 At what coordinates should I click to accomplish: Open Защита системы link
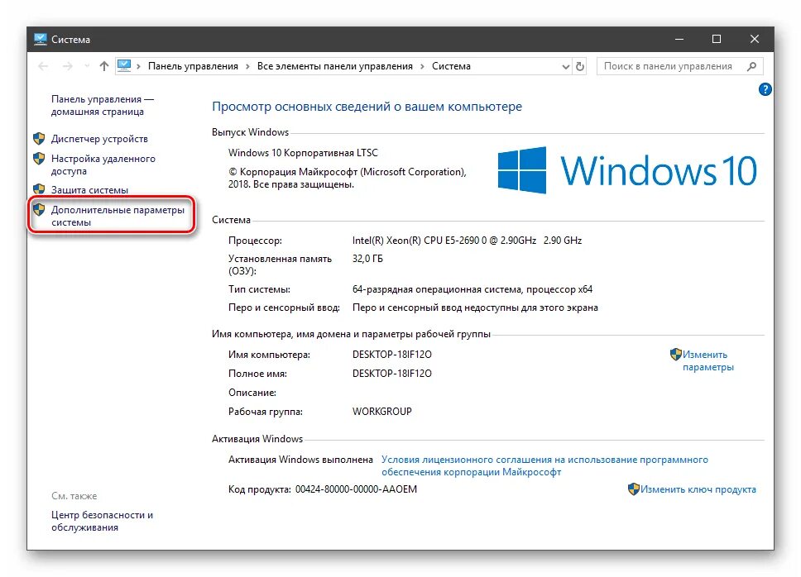point(89,190)
